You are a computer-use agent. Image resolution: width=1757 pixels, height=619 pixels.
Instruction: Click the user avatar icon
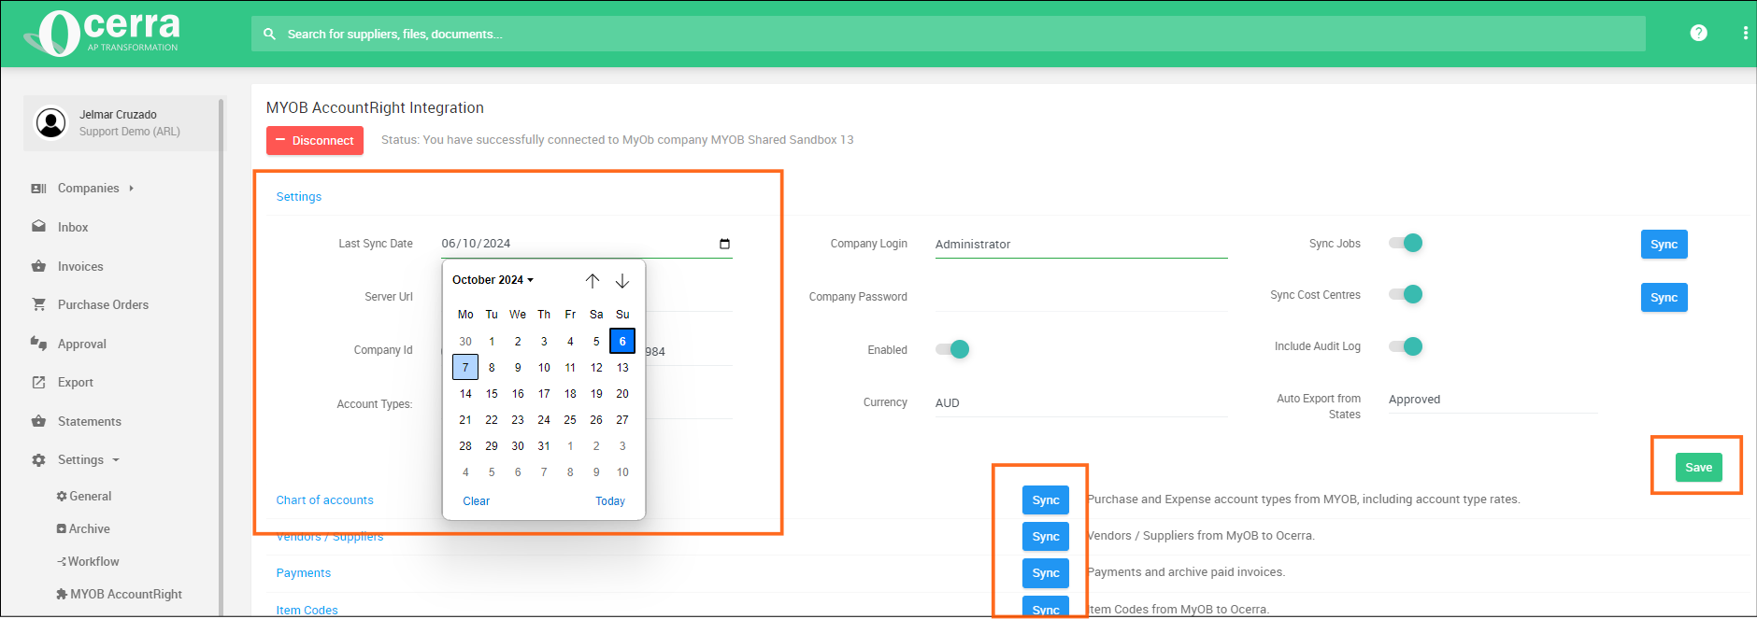tap(50, 122)
